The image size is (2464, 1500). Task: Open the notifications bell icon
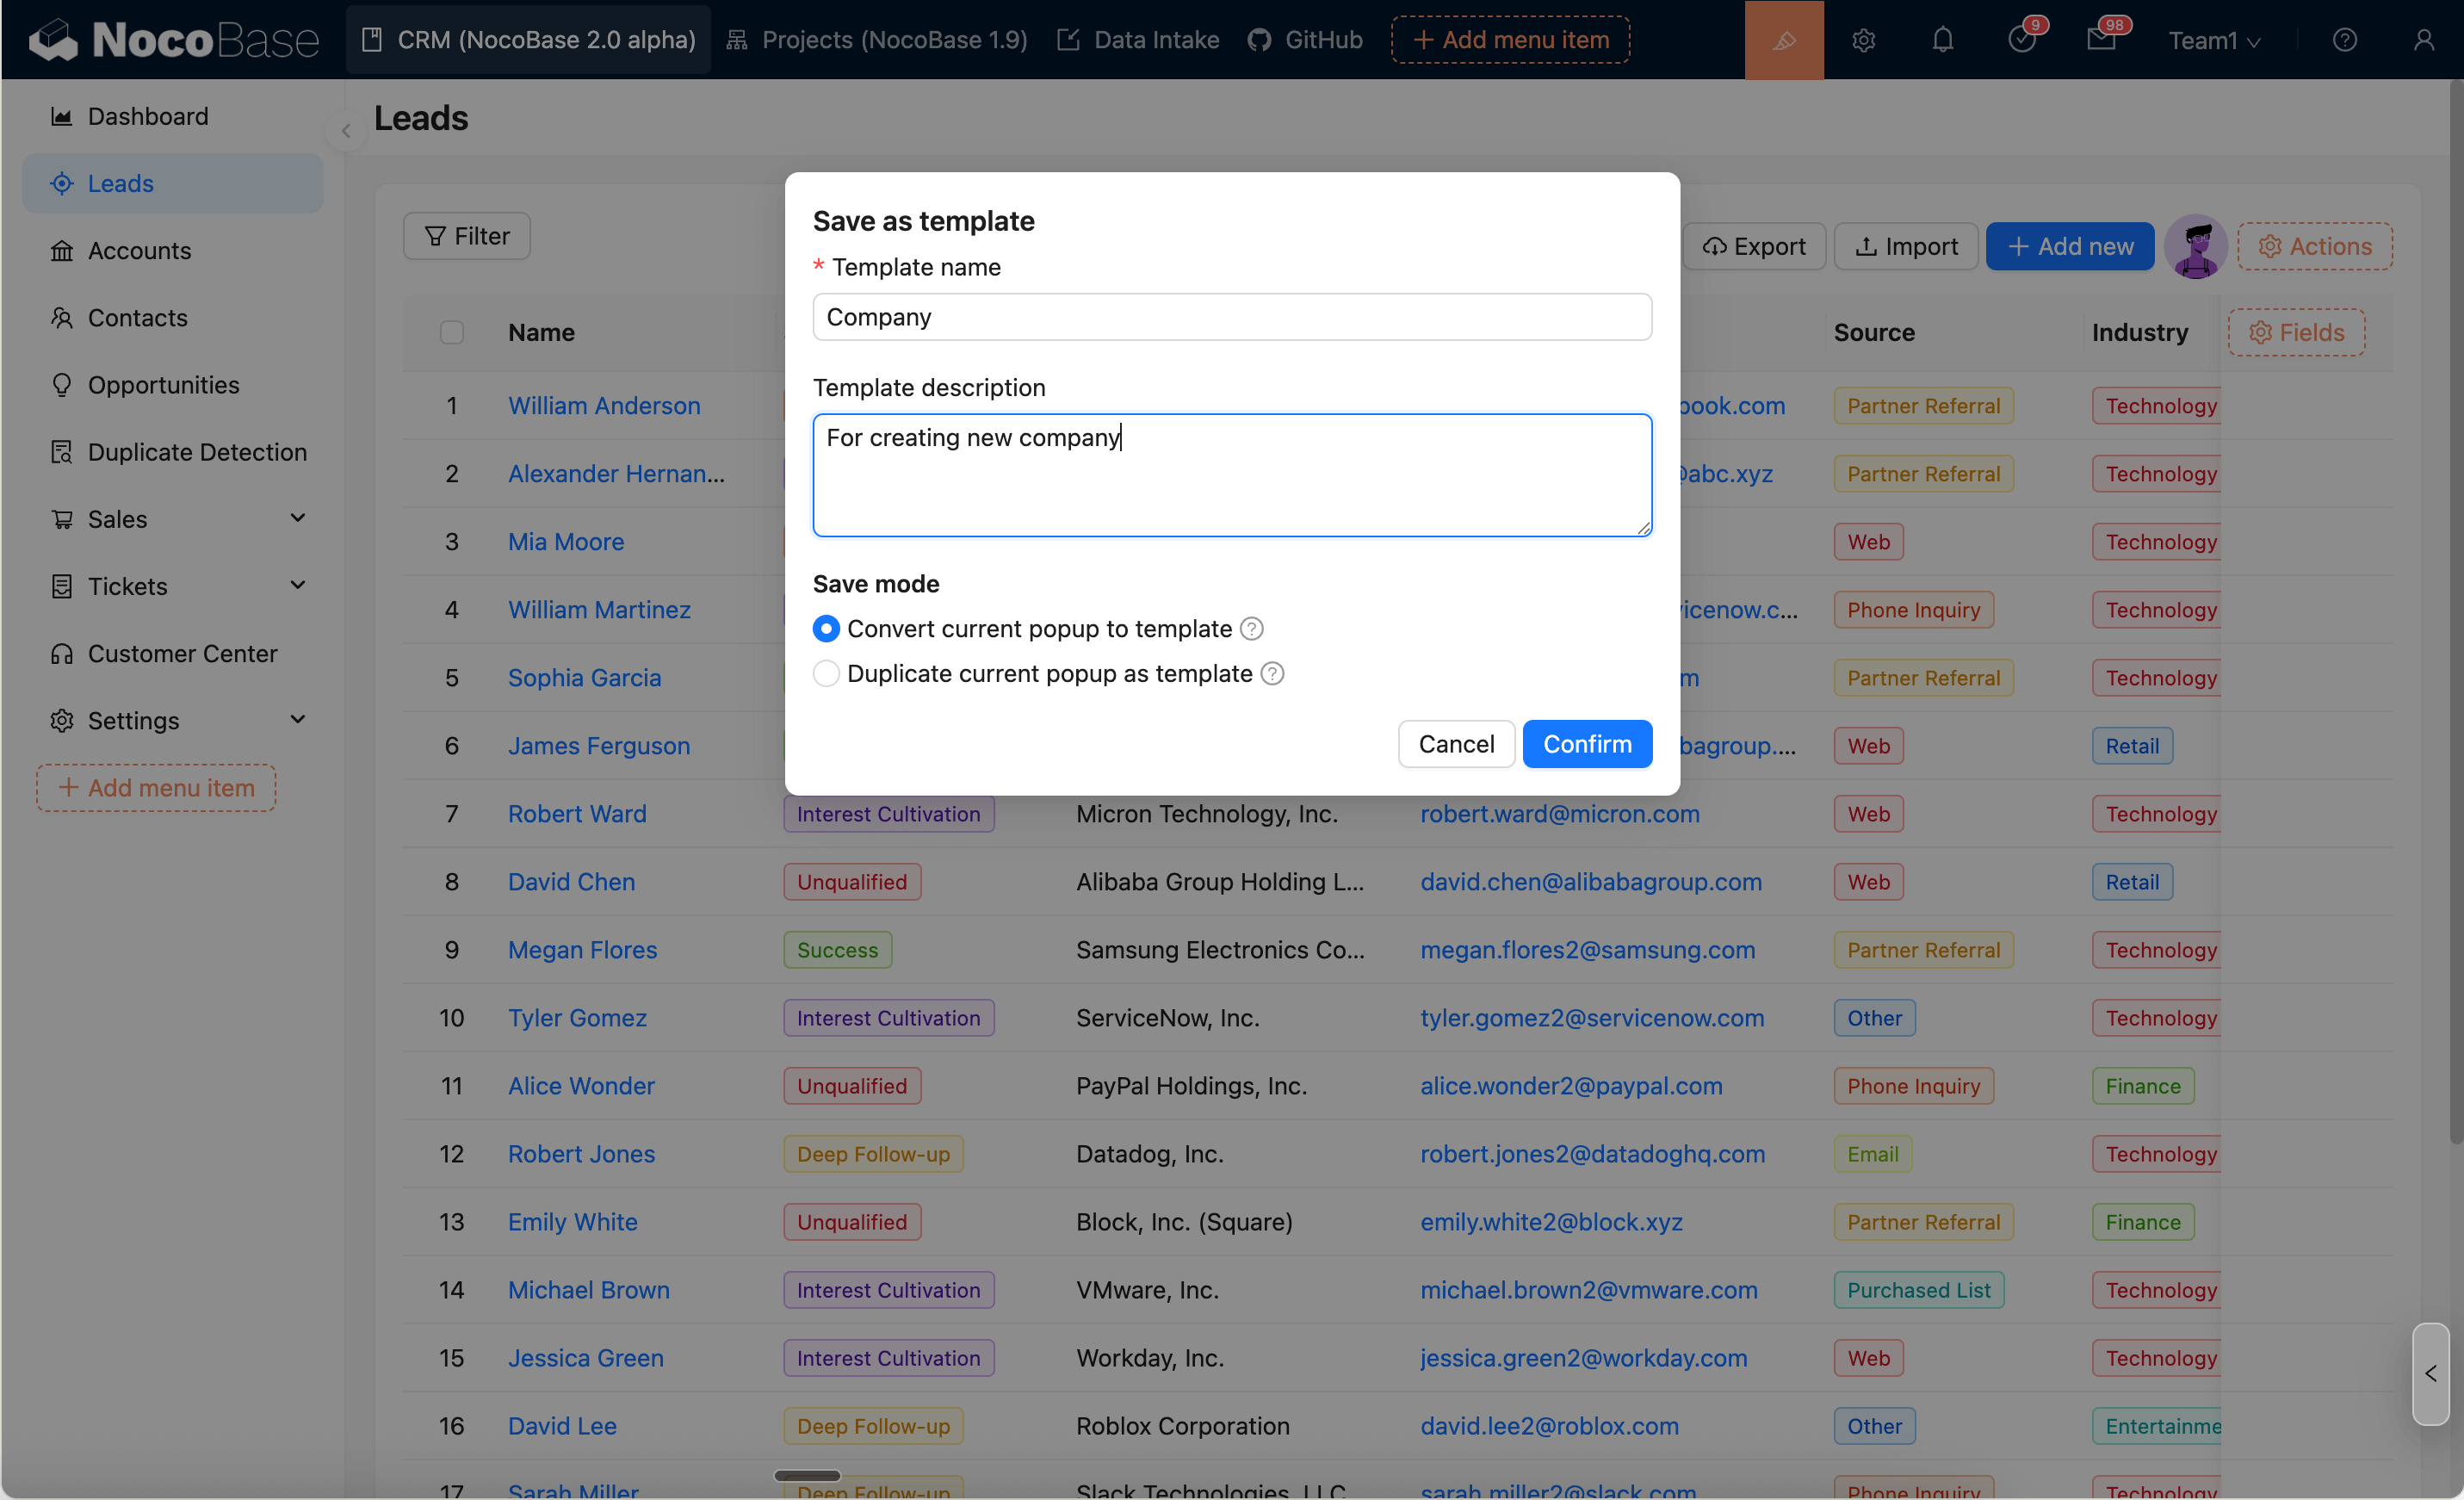[1942, 40]
